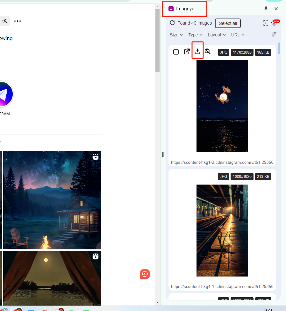Expand the Layout options dropdown
The height and width of the screenshot is (311, 286).
[217, 35]
